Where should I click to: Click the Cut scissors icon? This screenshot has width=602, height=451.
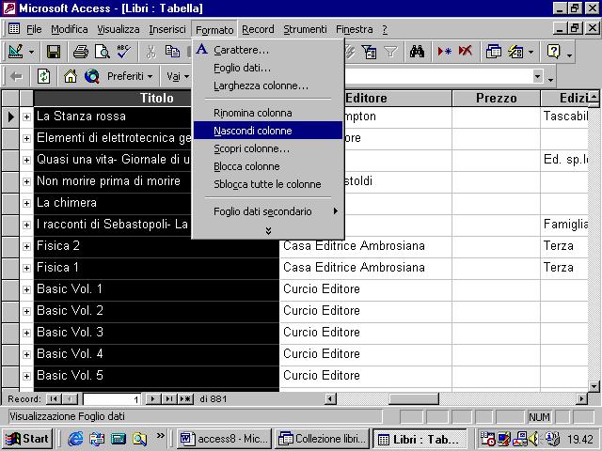[x=151, y=52]
